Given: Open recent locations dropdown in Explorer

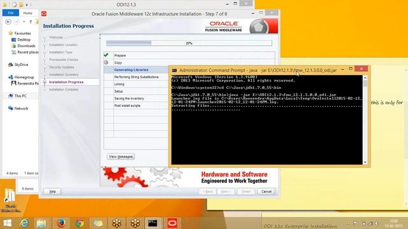Looking at the screenshot, I should point(24,22).
